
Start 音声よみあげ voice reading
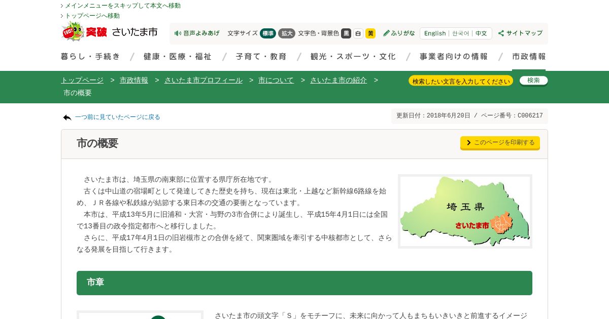(x=197, y=33)
